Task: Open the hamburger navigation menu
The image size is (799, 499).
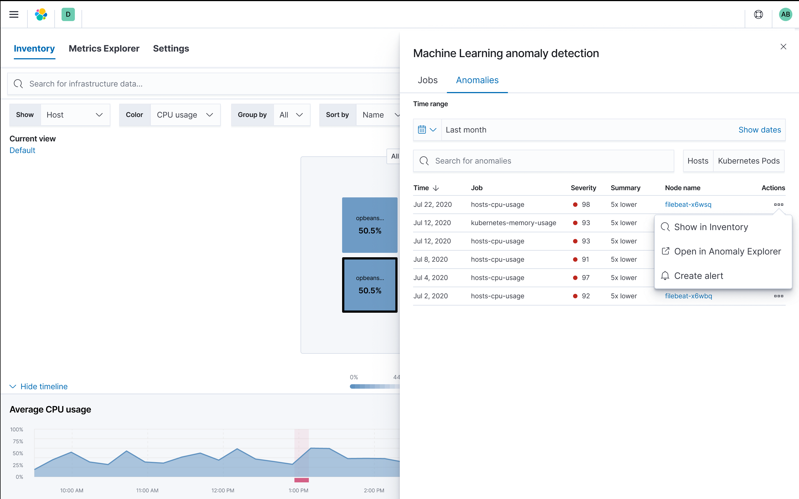Action: click(x=14, y=14)
